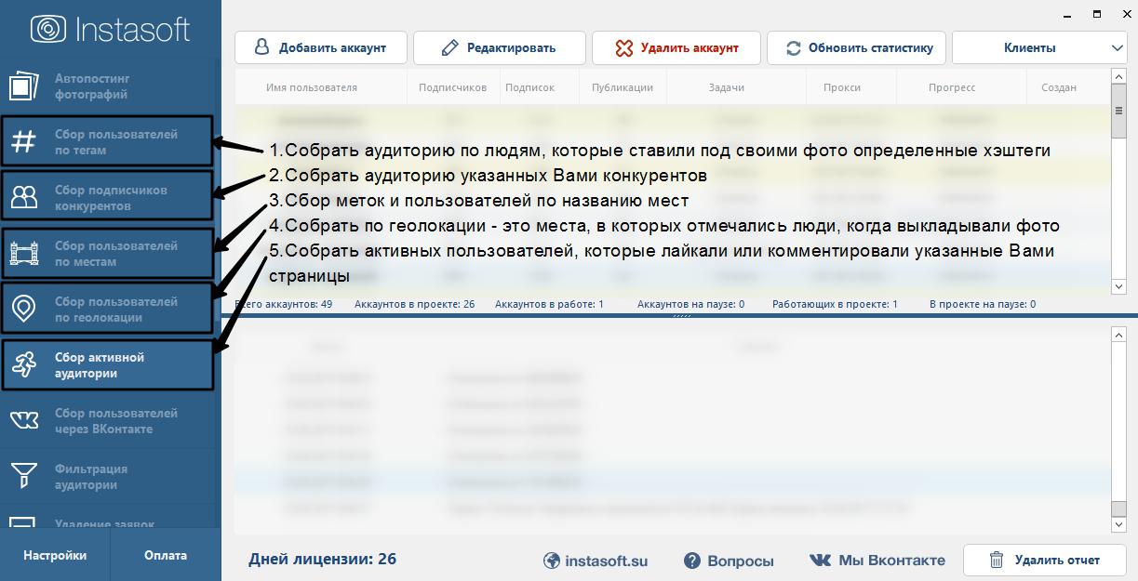The height and width of the screenshot is (581, 1138).
Task: Expand the Клиенты dropdown
Action: 1039,47
